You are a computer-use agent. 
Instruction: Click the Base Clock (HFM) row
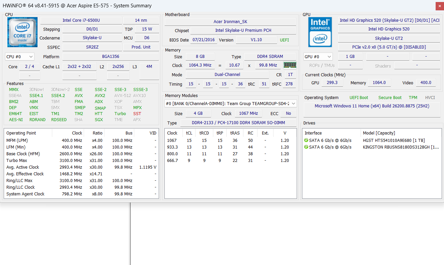pos(81,154)
